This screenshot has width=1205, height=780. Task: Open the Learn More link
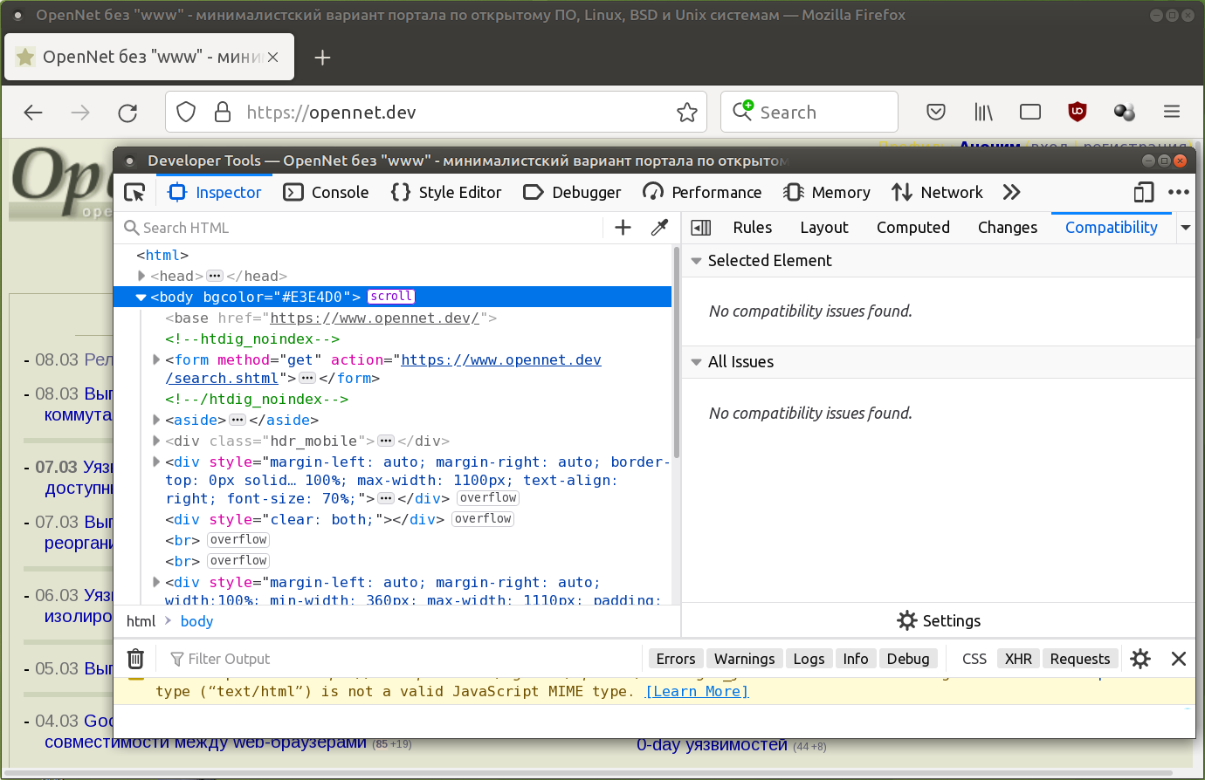click(x=696, y=691)
